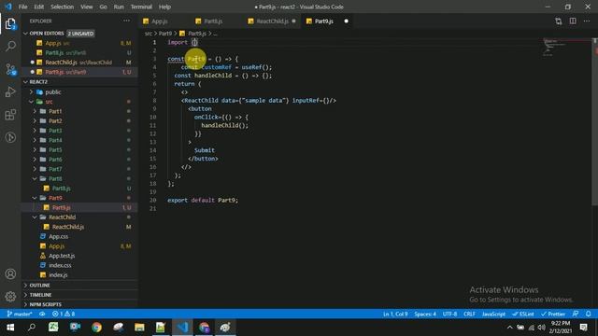Open Explorer views and more actions menu
This screenshot has width=598, height=336.
[127, 21]
